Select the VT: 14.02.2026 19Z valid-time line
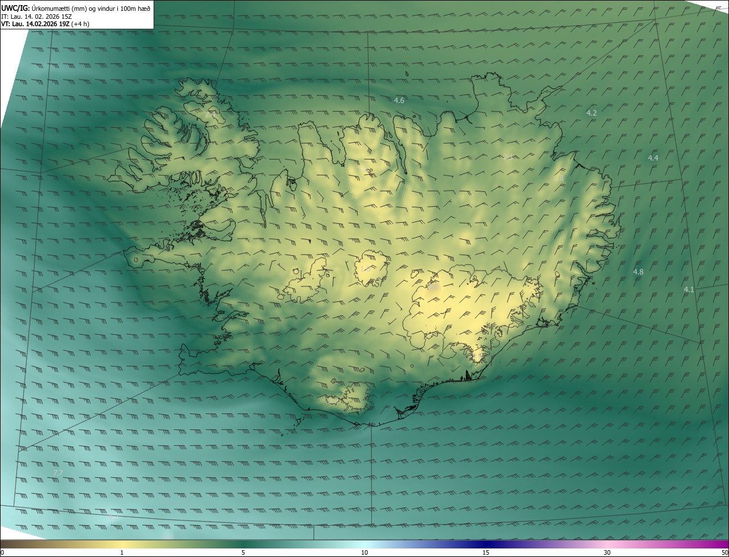This screenshot has width=729, height=557. (x=45, y=24)
